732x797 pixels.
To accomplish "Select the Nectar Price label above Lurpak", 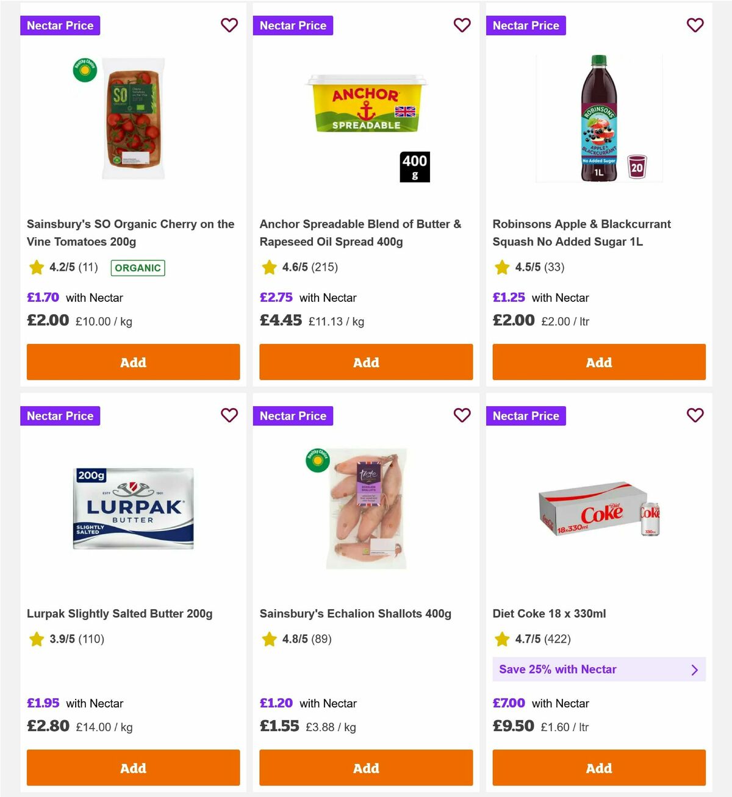I will tap(60, 415).
